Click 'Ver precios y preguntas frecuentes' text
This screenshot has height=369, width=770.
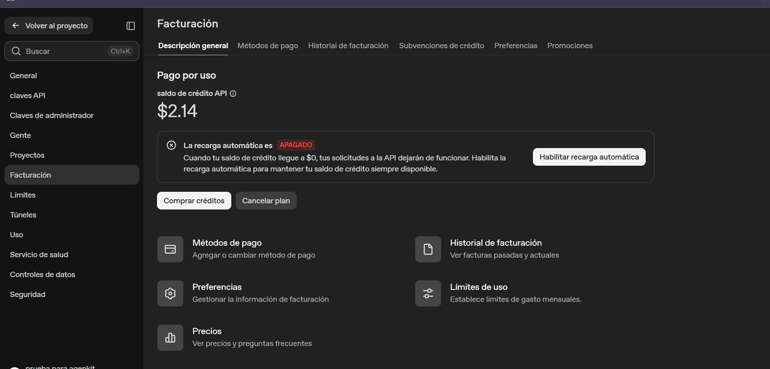click(x=252, y=344)
